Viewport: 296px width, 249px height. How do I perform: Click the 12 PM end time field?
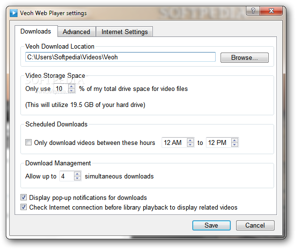(219, 142)
